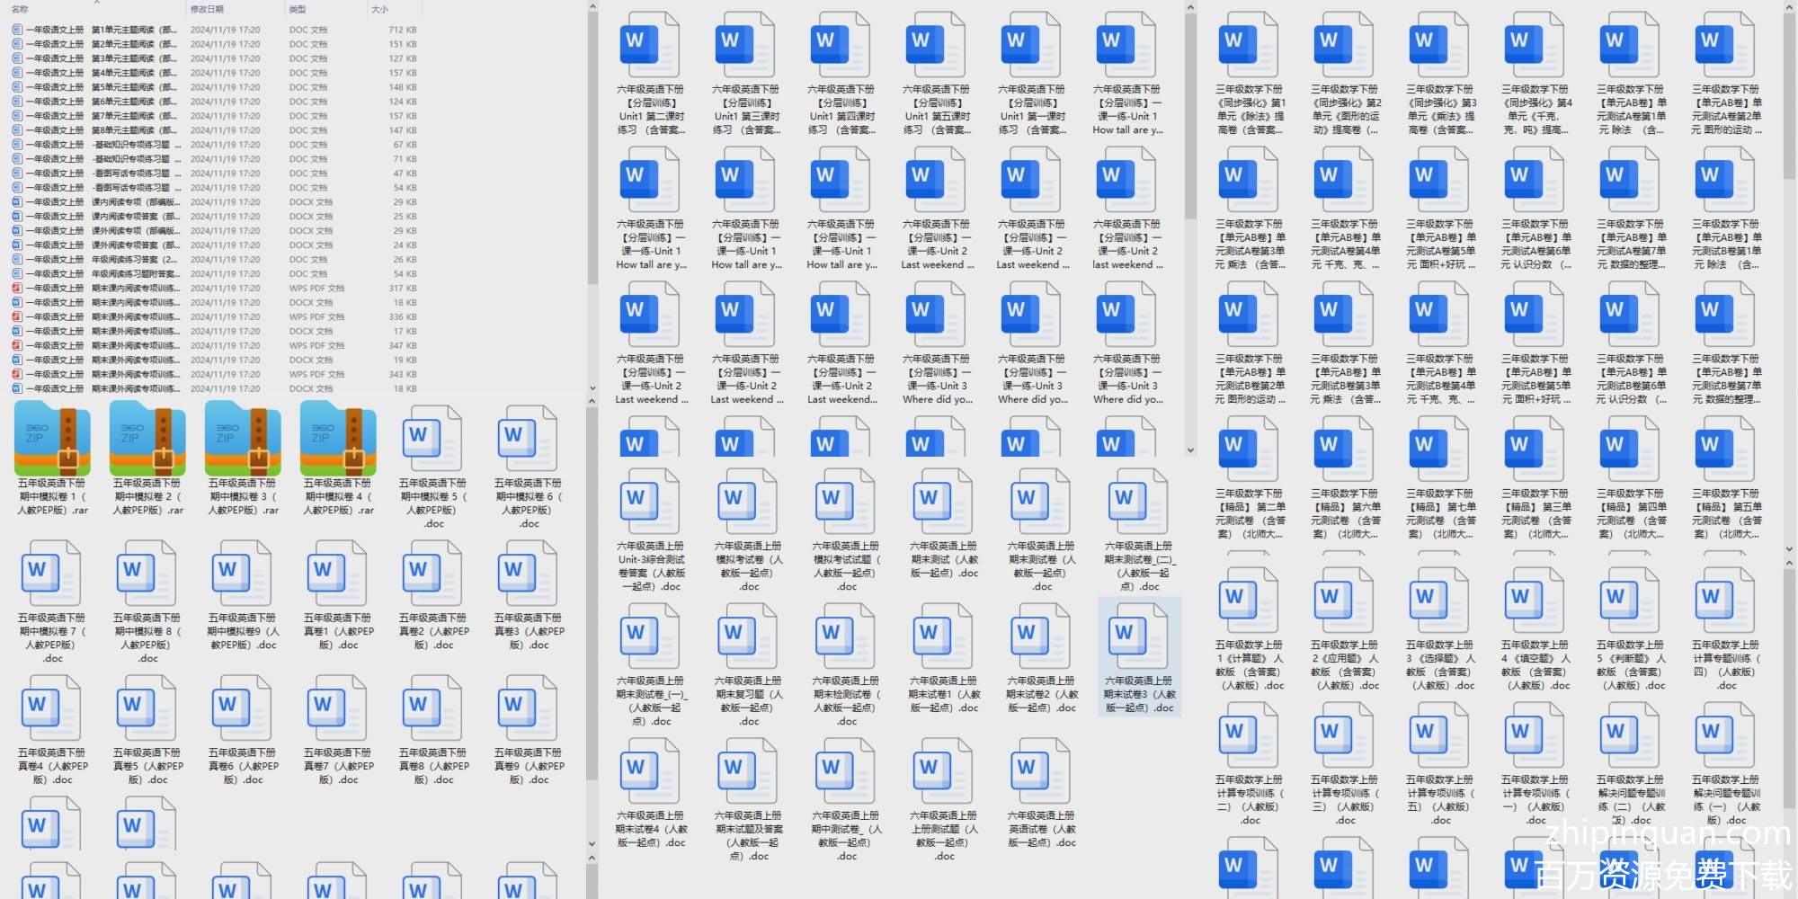
Task: Click the 712 KB size cell
Action: pos(403,30)
